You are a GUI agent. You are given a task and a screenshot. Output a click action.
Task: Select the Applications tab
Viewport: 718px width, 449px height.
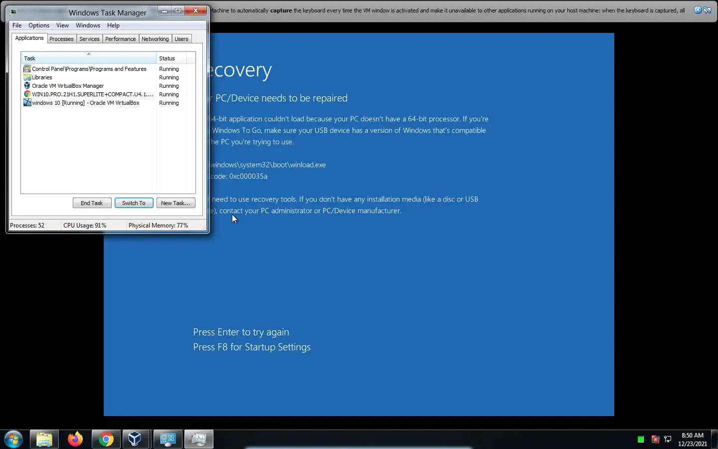(29, 38)
